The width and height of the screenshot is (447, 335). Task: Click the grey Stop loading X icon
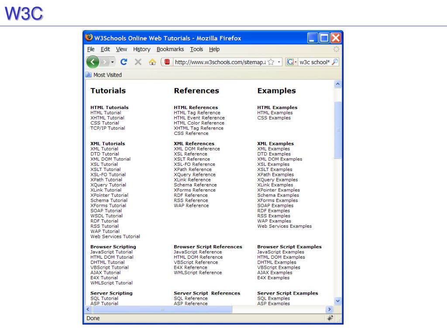point(138,62)
